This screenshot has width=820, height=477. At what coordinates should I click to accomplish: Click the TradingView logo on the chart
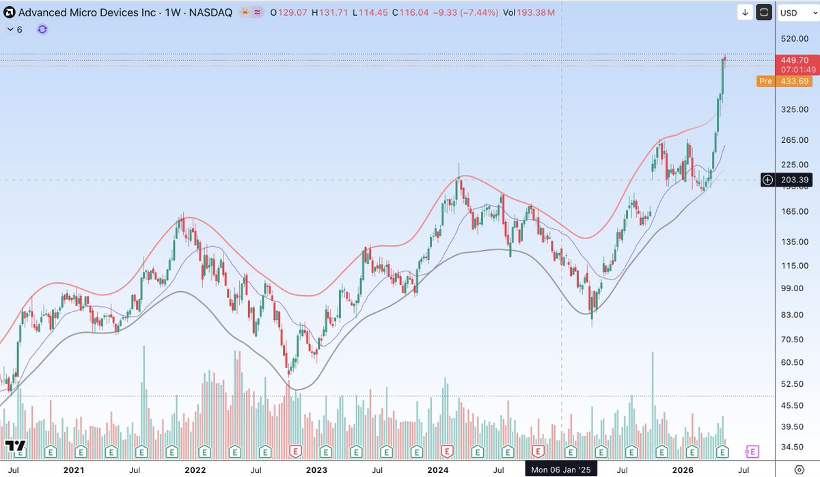tap(14, 447)
